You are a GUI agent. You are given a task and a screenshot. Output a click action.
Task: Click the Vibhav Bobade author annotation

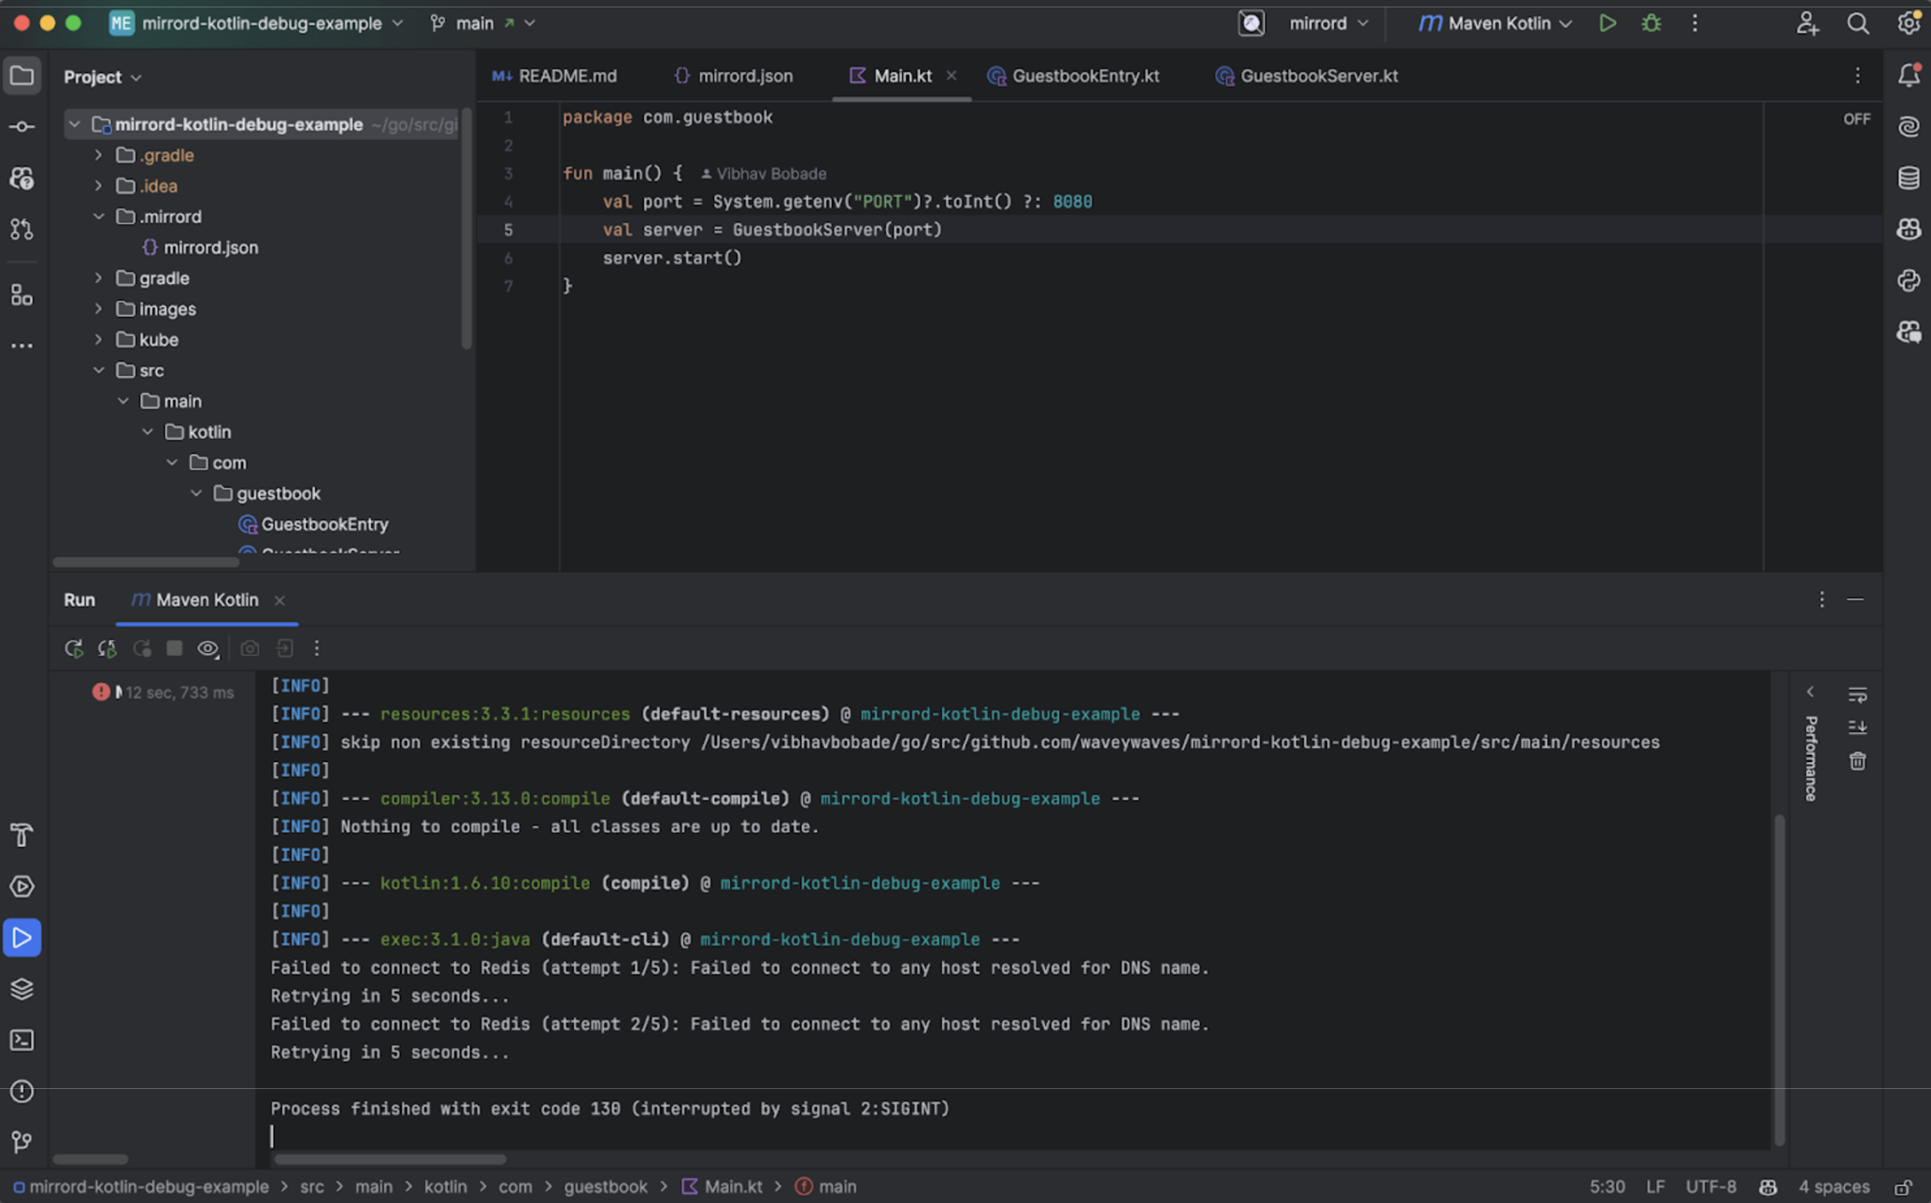coord(766,173)
